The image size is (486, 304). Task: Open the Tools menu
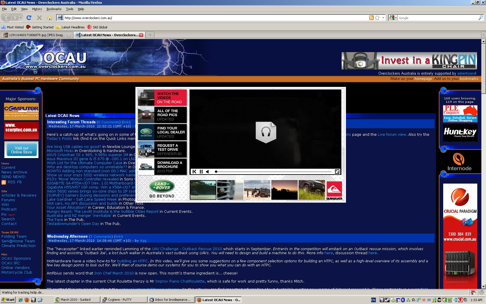pos(69,9)
